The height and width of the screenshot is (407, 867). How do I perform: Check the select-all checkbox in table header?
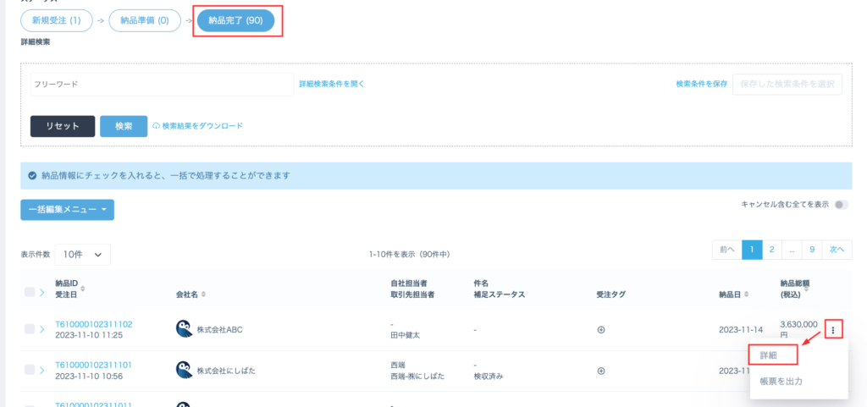tap(30, 293)
